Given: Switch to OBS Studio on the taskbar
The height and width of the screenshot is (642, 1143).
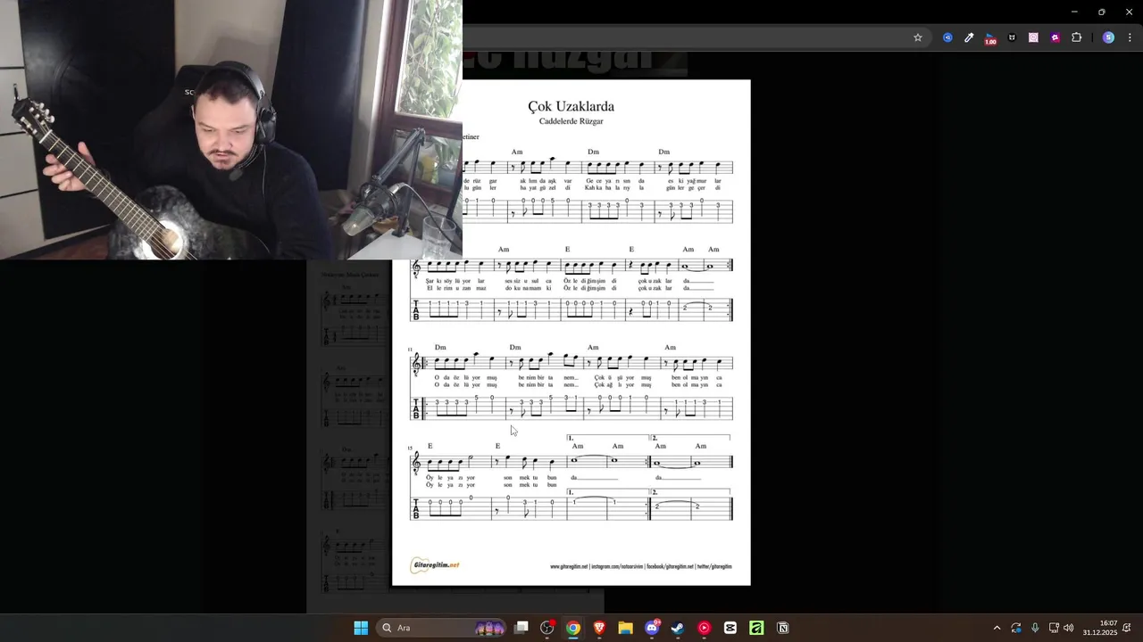Looking at the screenshot, I should (547, 628).
